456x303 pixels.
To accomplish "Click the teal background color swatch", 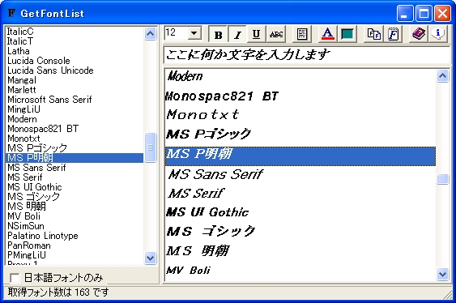I will tap(347, 35).
